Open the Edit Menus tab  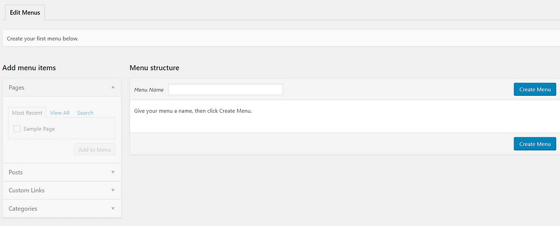point(25,12)
